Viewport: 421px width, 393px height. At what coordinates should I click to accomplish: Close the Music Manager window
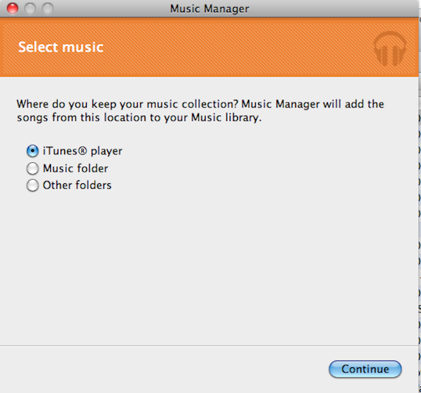(13, 10)
